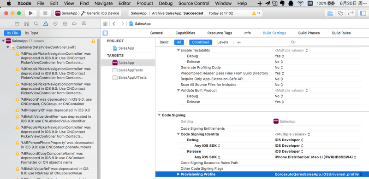This screenshot has height=179, width=369.
Task: Open the Build Rules tab
Action: pyautogui.click(x=341, y=33)
